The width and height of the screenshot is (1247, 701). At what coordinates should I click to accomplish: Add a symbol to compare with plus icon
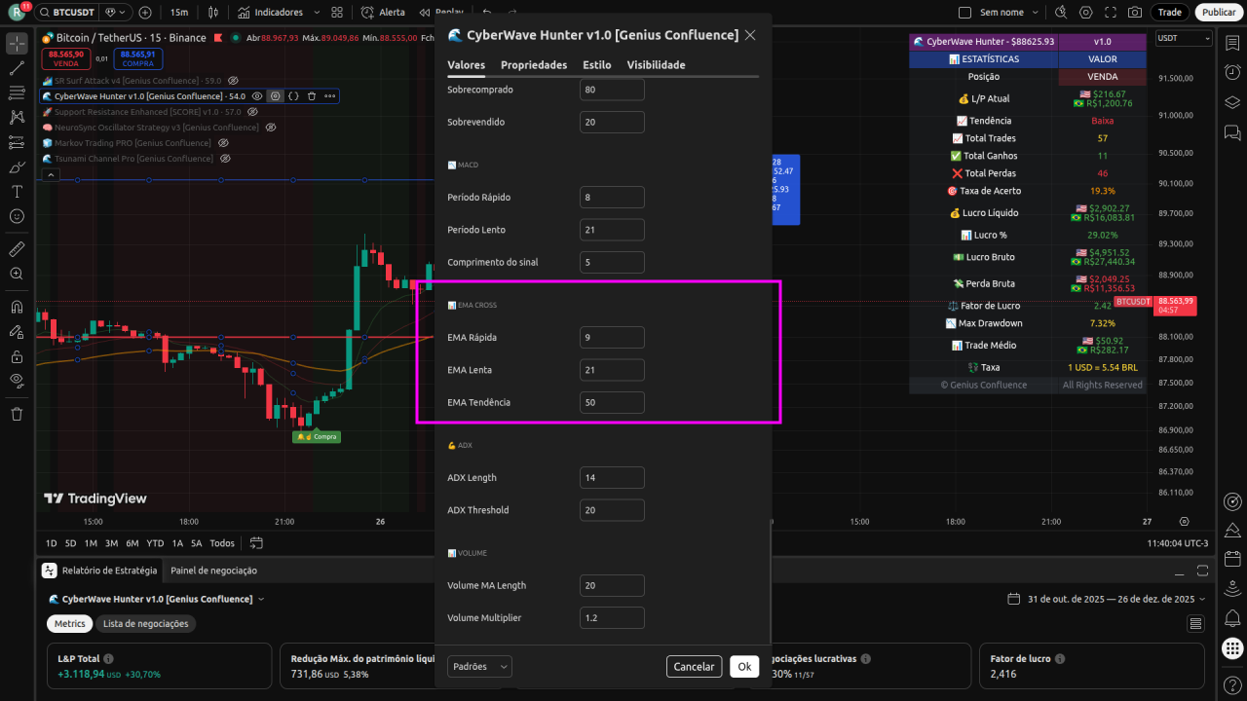[145, 13]
